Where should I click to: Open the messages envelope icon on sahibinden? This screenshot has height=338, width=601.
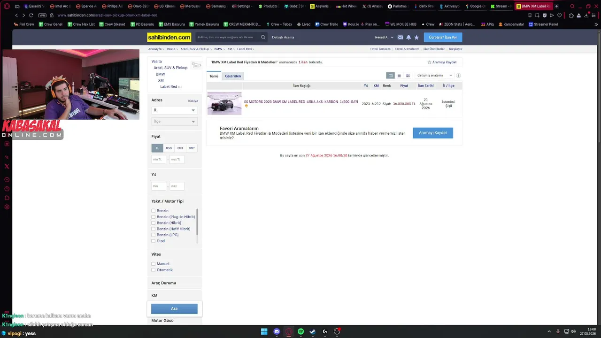tap(400, 37)
